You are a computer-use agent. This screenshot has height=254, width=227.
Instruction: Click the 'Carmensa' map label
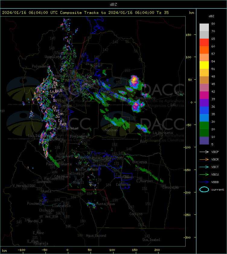click(123, 185)
